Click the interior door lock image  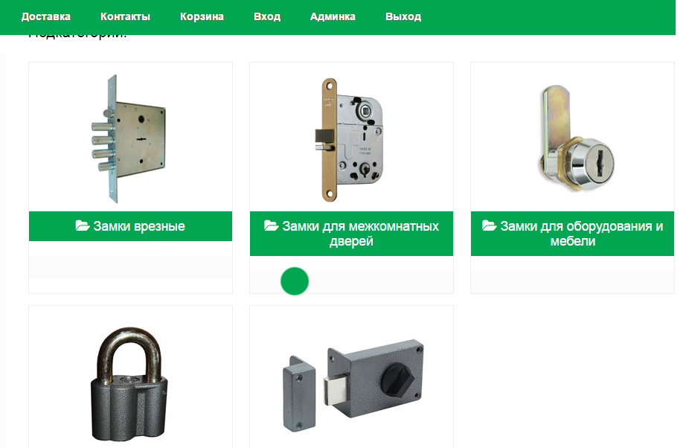351,140
